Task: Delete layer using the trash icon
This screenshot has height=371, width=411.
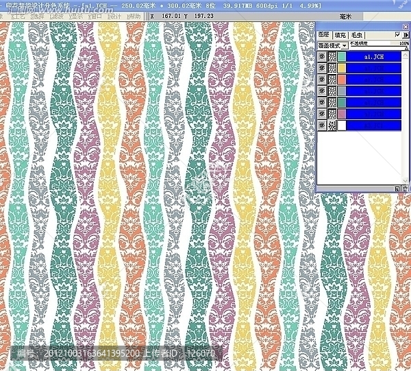Action: tap(405, 189)
